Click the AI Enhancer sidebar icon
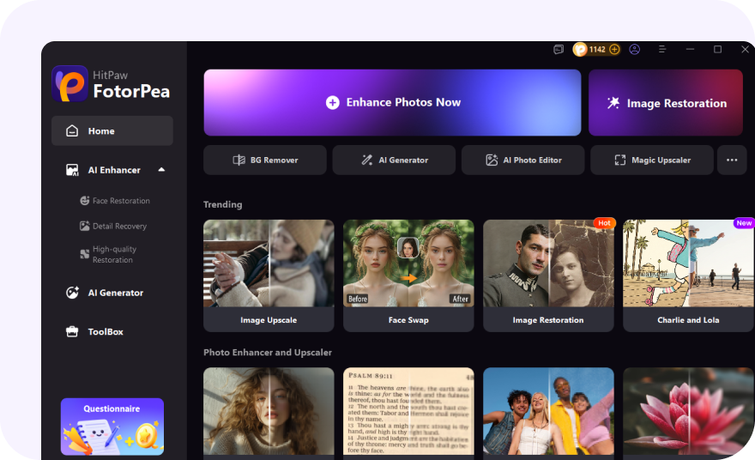The width and height of the screenshot is (755, 460). coord(72,170)
